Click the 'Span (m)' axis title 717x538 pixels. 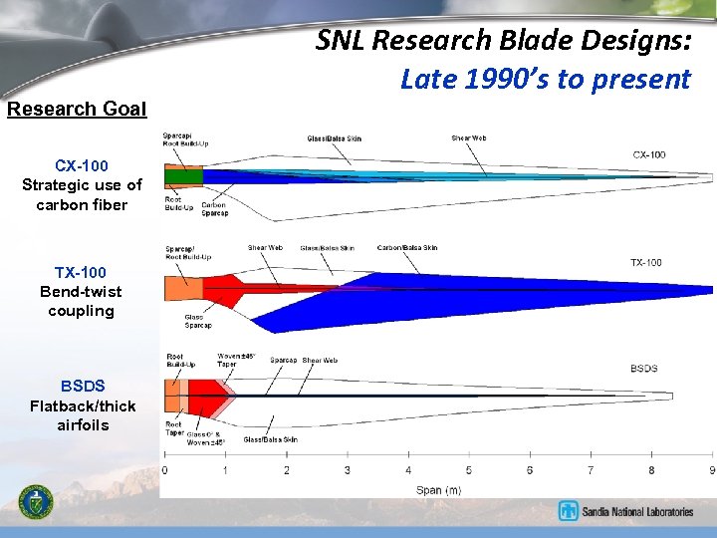[438, 490]
